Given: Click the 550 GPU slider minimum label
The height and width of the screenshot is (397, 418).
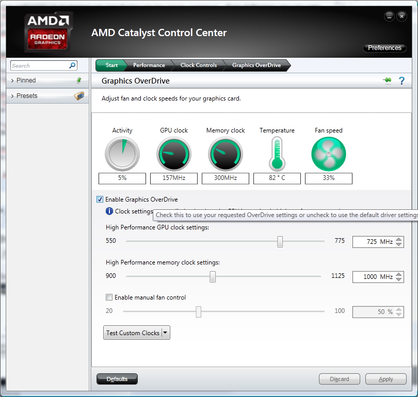Looking at the screenshot, I should [110, 241].
